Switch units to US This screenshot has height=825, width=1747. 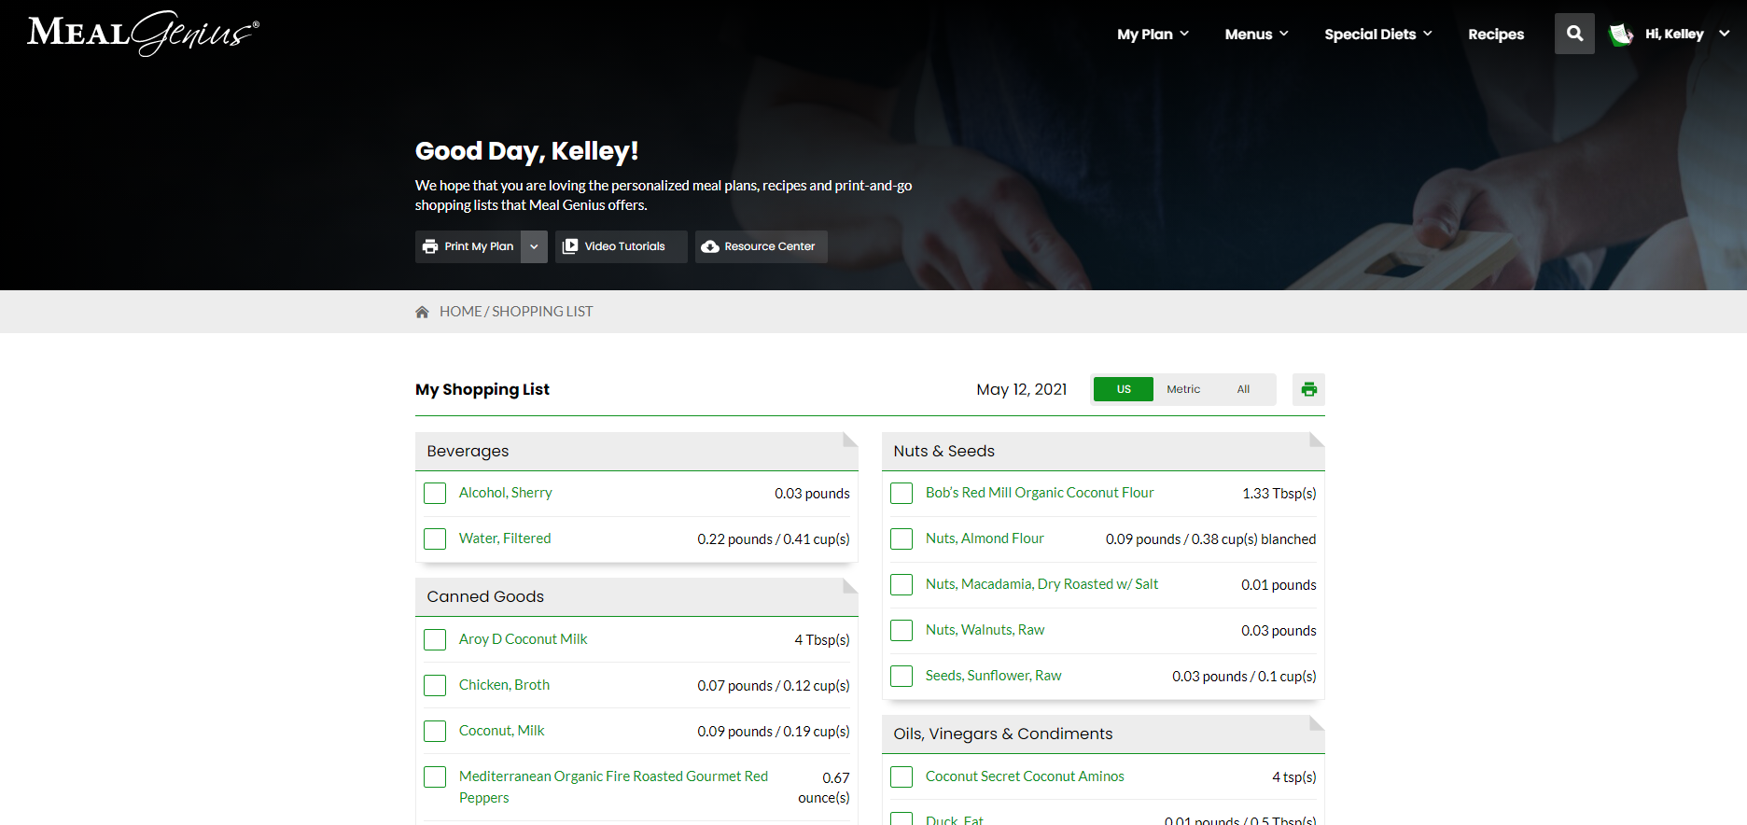(x=1124, y=389)
